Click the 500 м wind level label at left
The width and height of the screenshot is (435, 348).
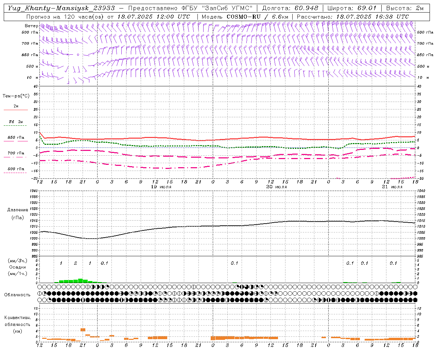tap(32, 66)
